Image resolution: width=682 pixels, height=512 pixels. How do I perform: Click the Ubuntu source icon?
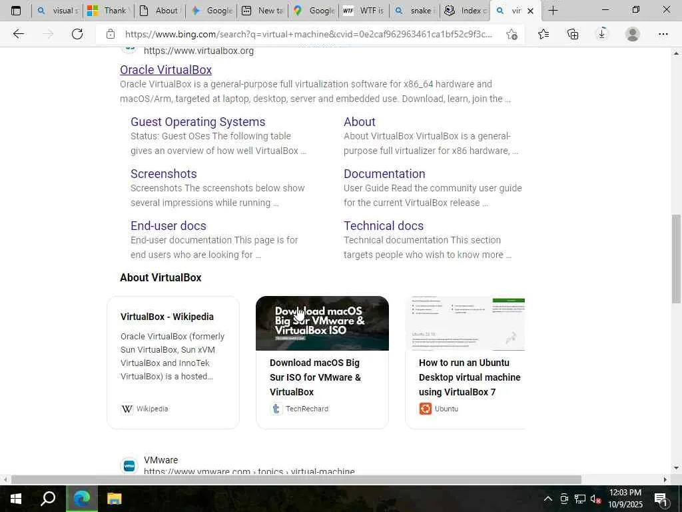426,409
